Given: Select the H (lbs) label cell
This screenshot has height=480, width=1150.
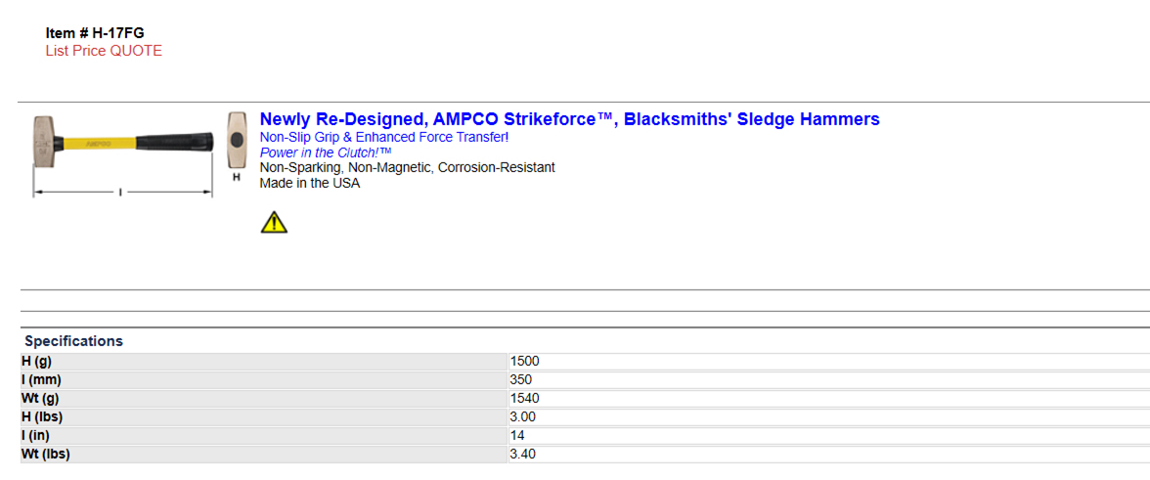Looking at the screenshot, I should (x=264, y=417).
